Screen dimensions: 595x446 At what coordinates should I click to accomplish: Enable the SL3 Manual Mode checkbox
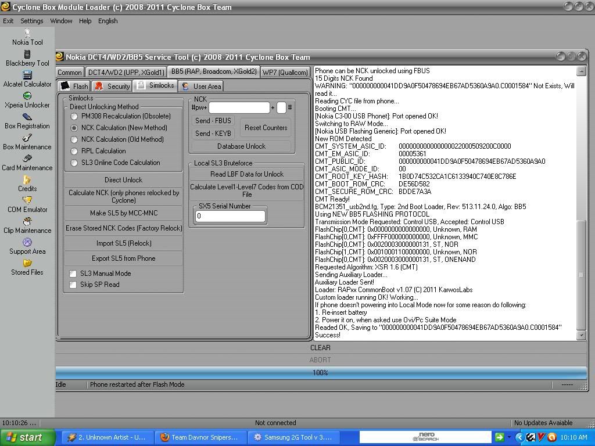click(73, 274)
